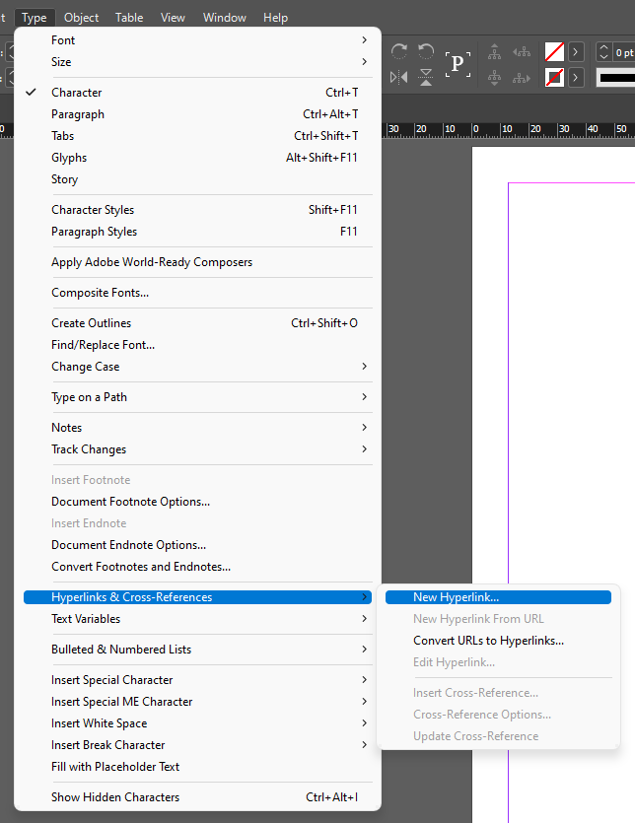Open the Help menu

(x=275, y=18)
